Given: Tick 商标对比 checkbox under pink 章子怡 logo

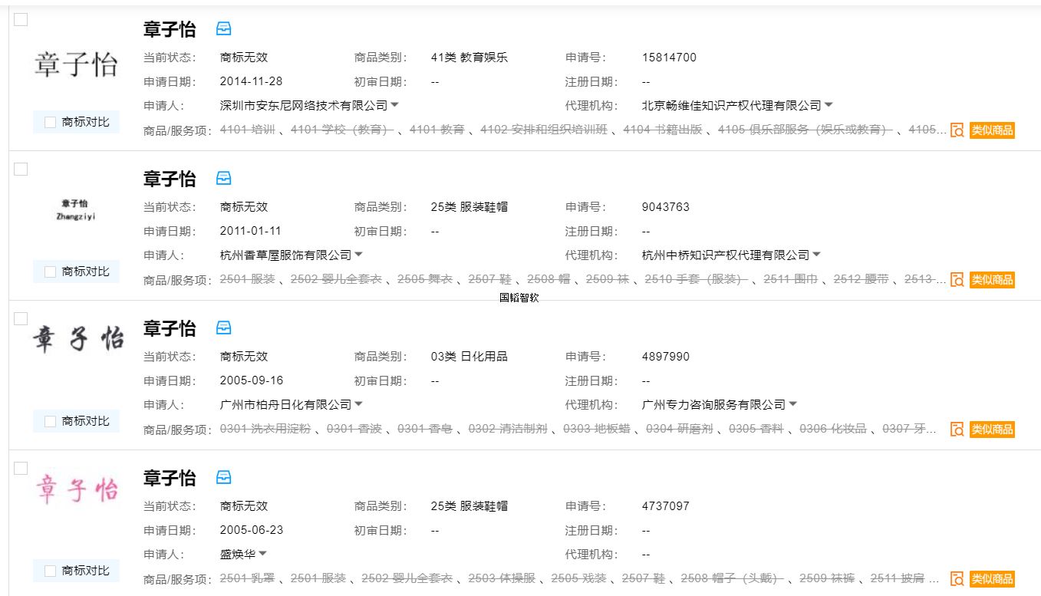Looking at the screenshot, I should [51, 571].
